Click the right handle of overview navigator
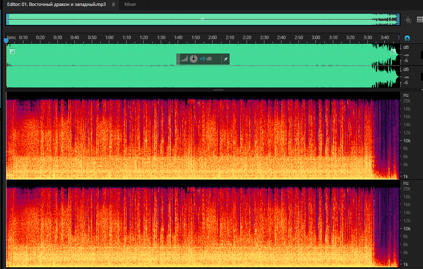 point(398,20)
